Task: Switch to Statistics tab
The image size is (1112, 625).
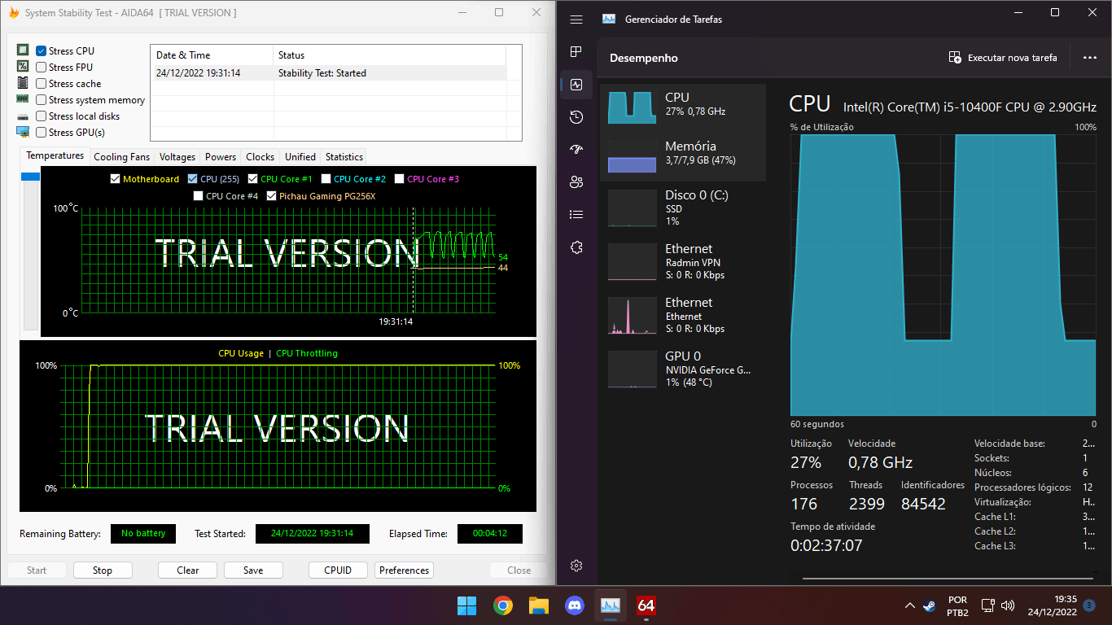Action: pyautogui.click(x=344, y=157)
